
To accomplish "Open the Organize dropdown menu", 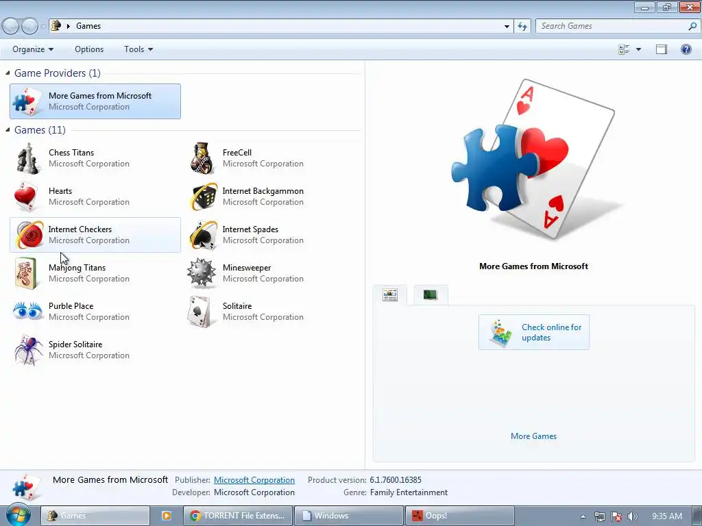I will (x=33, y=49).
